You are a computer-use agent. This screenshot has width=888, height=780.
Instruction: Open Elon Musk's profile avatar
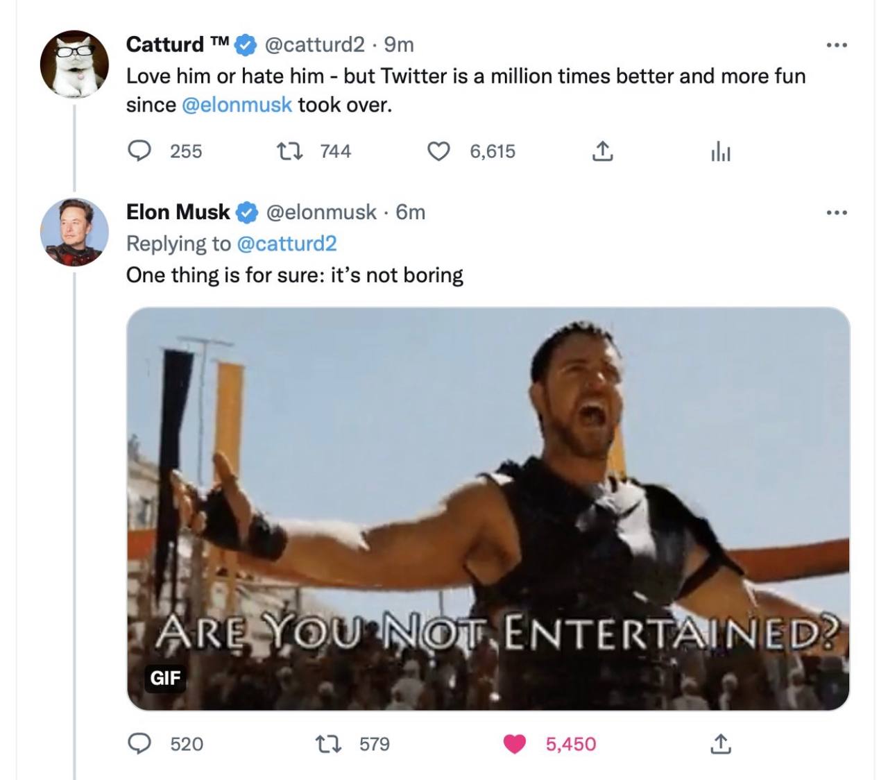[75, 232]
